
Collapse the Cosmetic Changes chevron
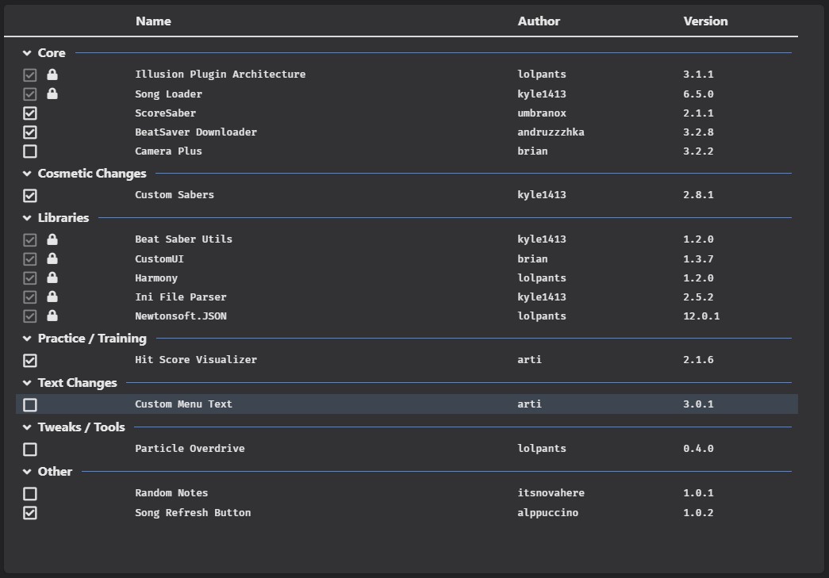click(x=27, y=174)
